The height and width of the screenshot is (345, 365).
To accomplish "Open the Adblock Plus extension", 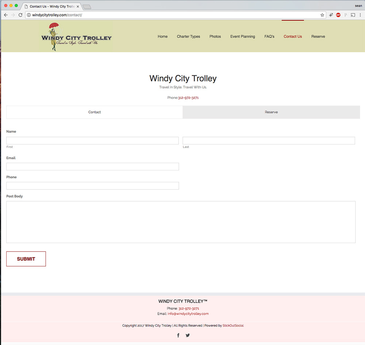I will click(x=338, y=15).
